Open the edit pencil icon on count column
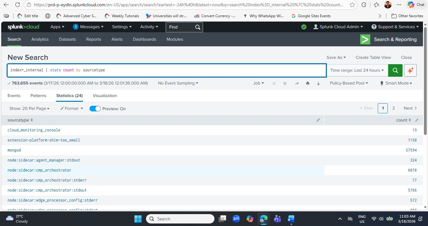The image size is (428, 226). pyautogui.click(x=417, y=120)
